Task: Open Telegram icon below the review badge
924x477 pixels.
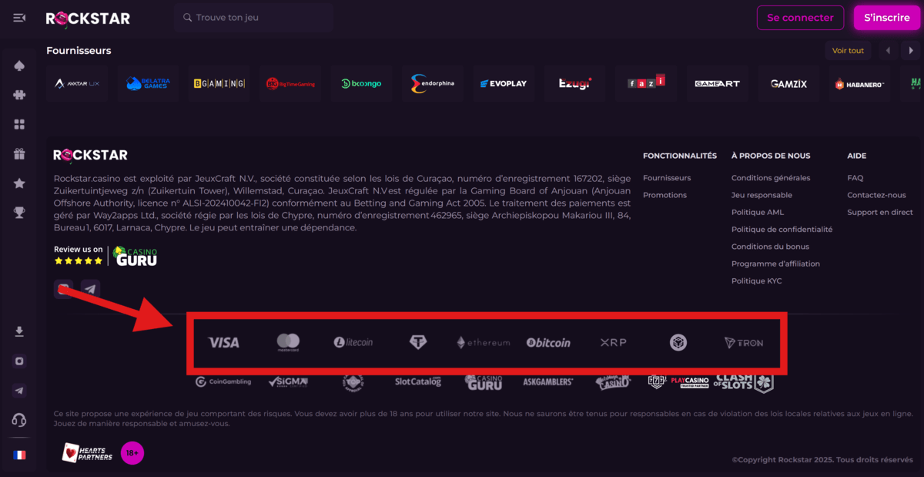Action: pyautogui.click(x=91, y=290)
